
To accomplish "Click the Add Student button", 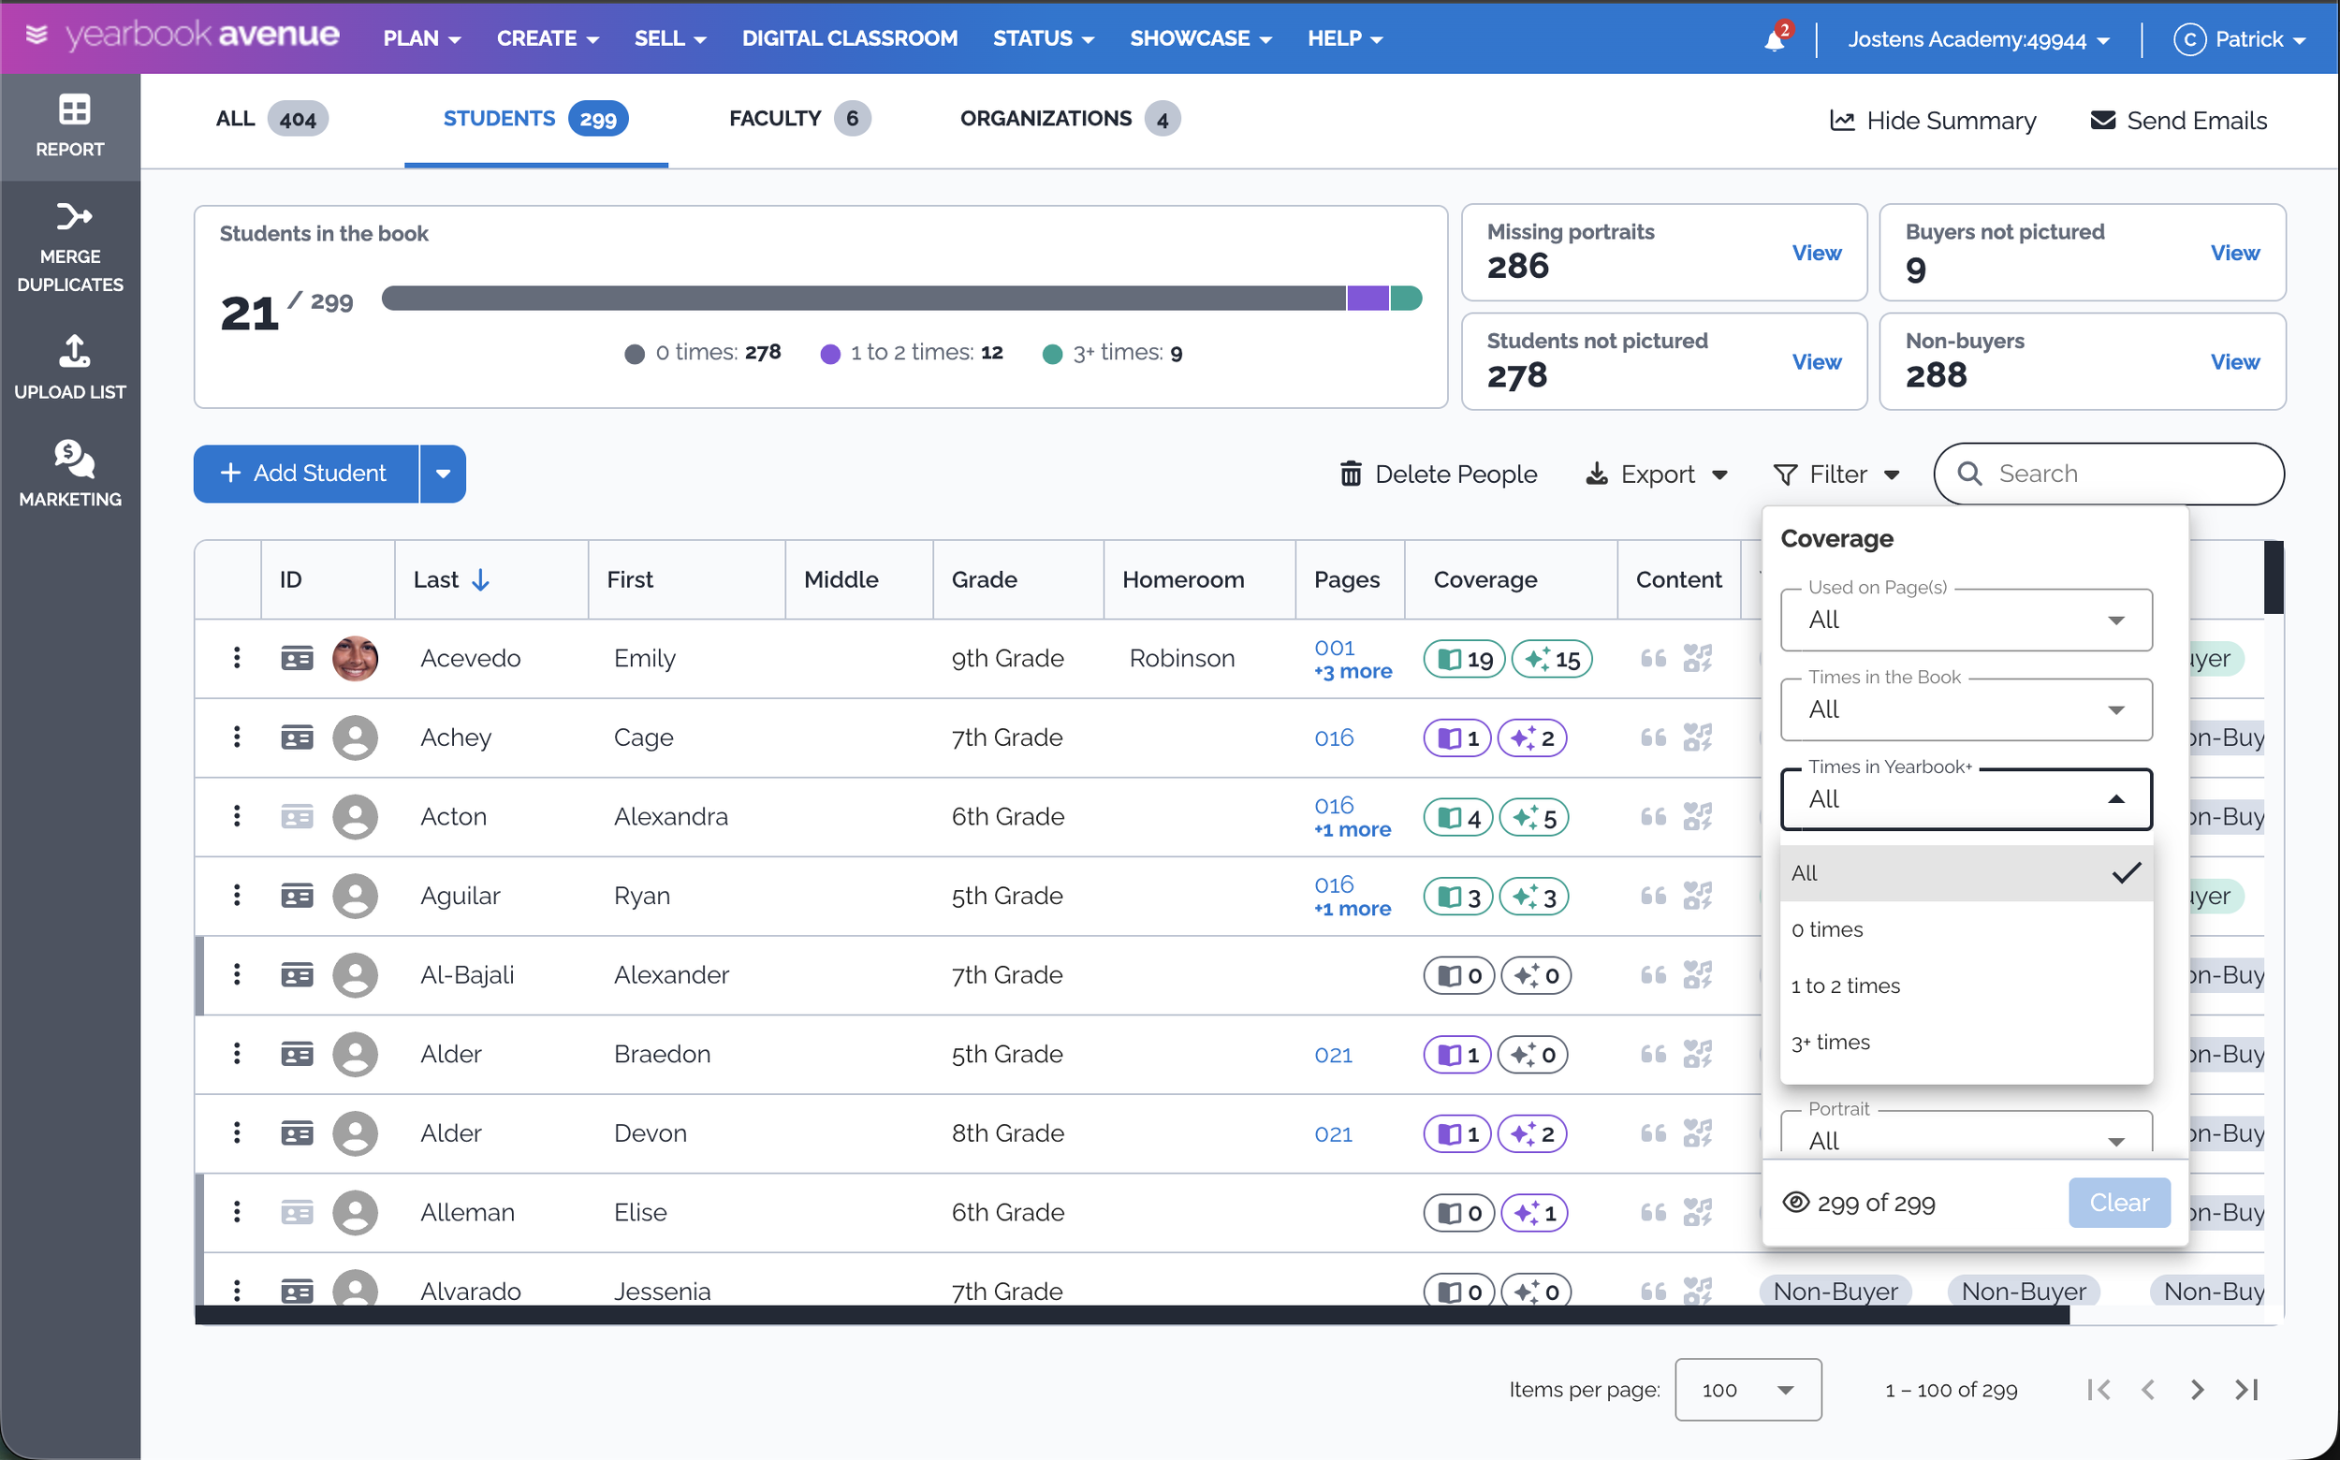I will [x=306, y=474].
